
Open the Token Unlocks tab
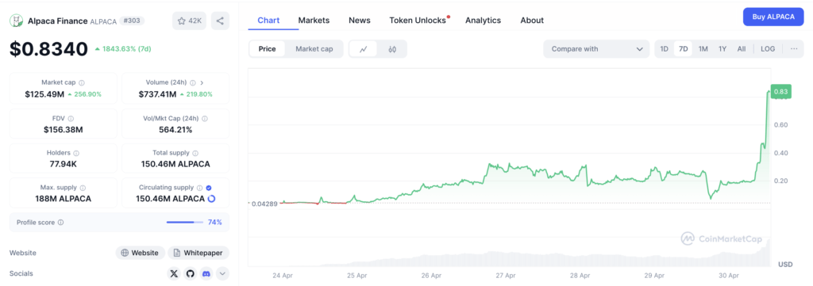[x=419, y=20]
